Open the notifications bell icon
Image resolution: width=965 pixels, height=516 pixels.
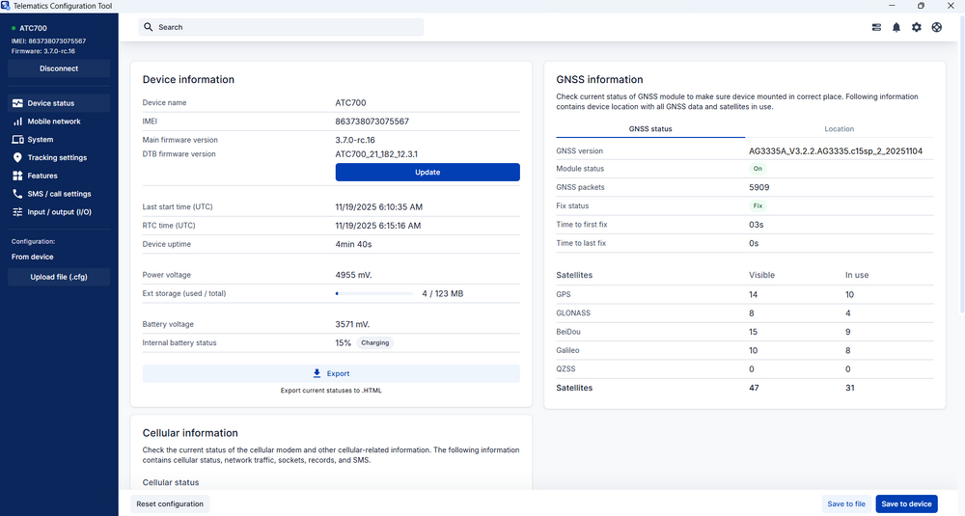point(896,27)
